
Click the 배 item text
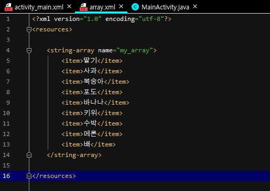(87, 144)
